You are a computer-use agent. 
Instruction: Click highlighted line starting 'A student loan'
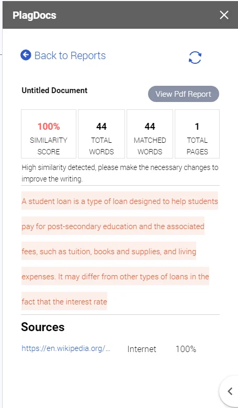pyautogui.click(x=120, y=201)
